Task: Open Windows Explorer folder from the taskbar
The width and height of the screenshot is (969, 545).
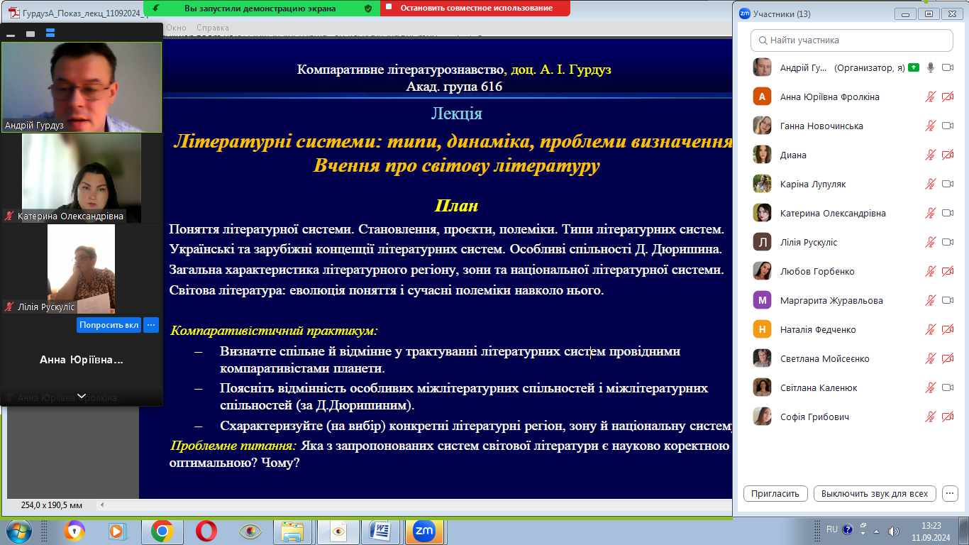Action: (x=292, y=531)
